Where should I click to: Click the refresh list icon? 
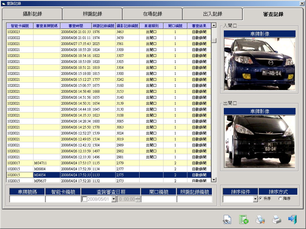(244, 220)
